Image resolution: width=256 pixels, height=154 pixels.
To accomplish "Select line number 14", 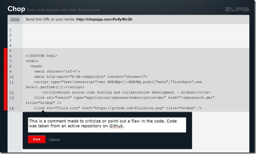I will pyautogui.click(x=12, y=108).
